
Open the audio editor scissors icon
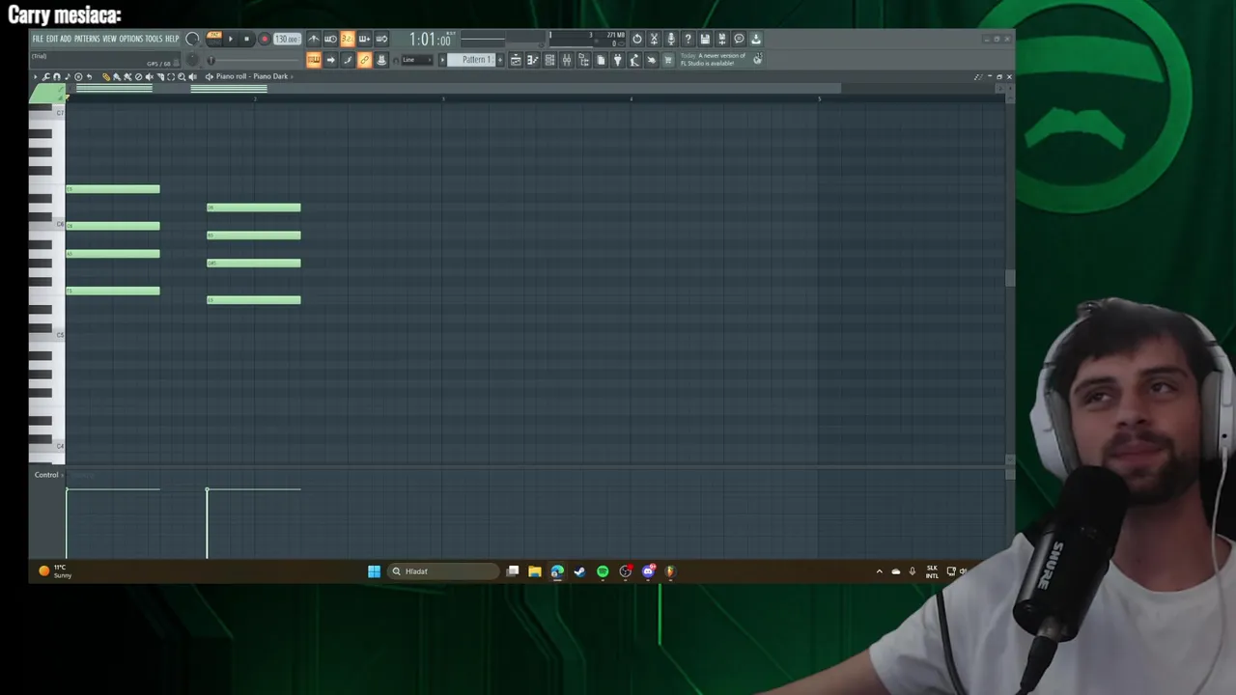(654, 39)
